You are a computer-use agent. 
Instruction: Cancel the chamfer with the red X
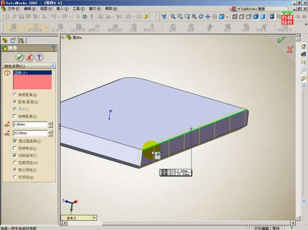(x=29, y=57)
